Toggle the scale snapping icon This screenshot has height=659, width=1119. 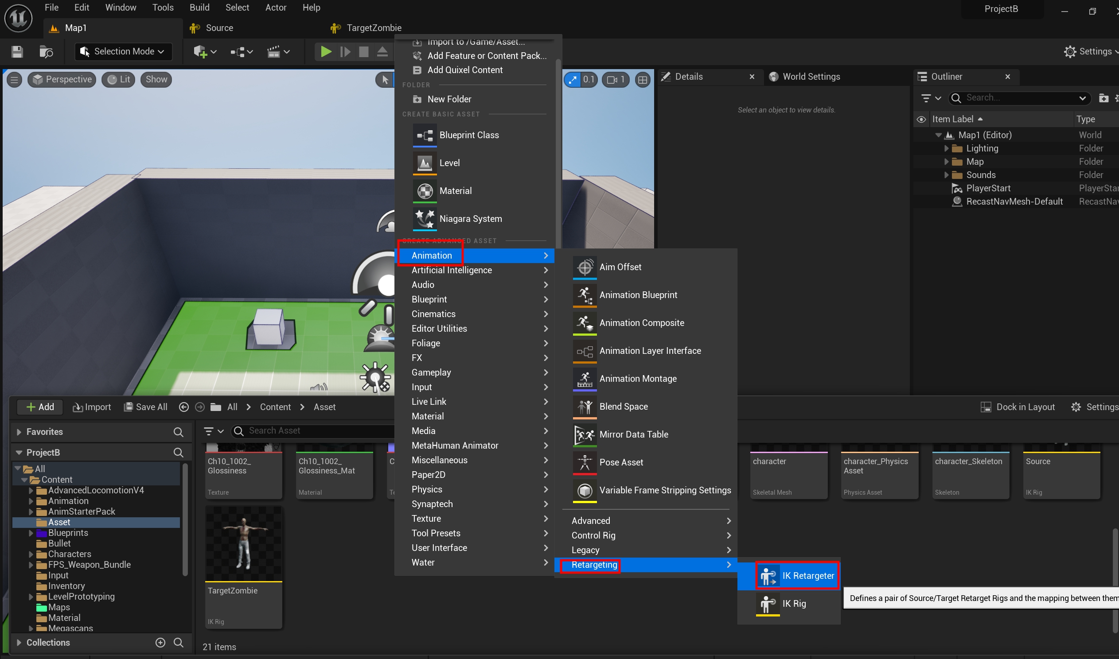[573, 79]
